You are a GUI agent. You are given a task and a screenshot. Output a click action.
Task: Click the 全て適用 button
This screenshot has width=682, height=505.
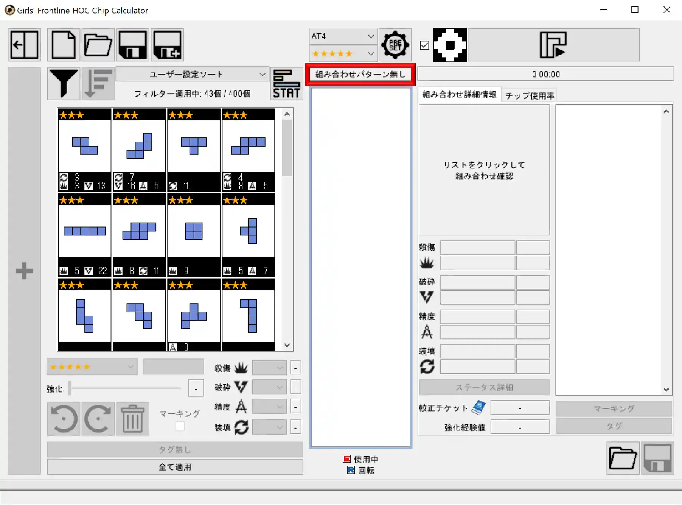pos(175,467)
